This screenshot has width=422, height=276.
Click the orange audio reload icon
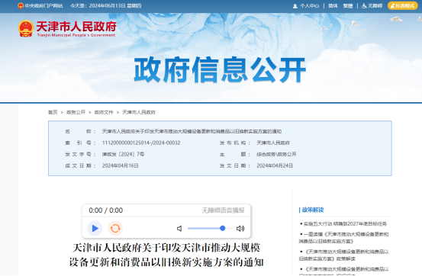(x=115, y=229)
